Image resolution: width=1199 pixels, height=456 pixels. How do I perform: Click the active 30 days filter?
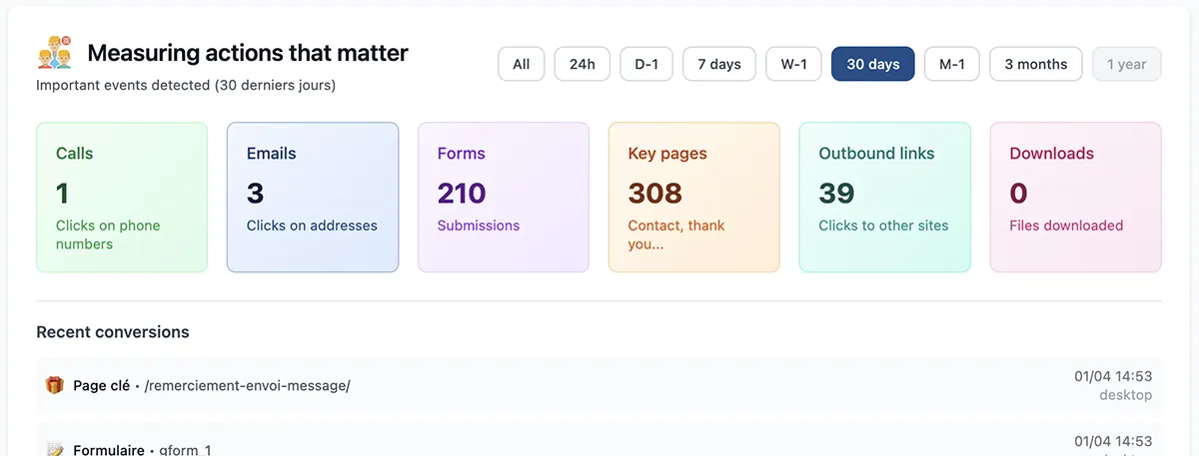pos(873,64)
